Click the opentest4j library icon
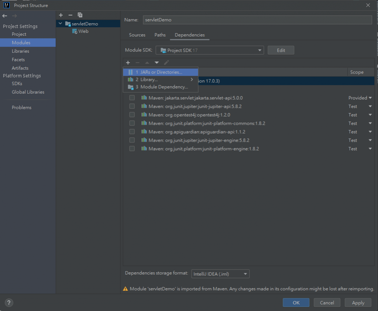378x311 pixels. point(144,114)
